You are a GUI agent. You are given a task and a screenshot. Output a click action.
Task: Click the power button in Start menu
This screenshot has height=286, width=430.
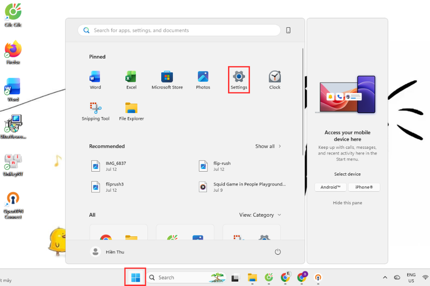click(277, 252)
